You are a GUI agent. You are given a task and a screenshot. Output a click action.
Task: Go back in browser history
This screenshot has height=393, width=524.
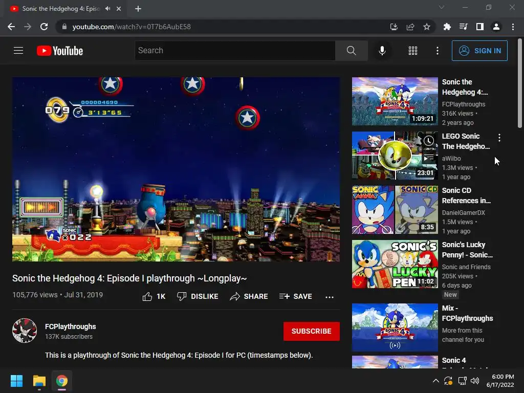point(11,27)
